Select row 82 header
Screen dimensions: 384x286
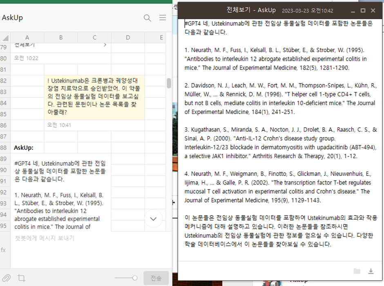[x=5, y=81]
